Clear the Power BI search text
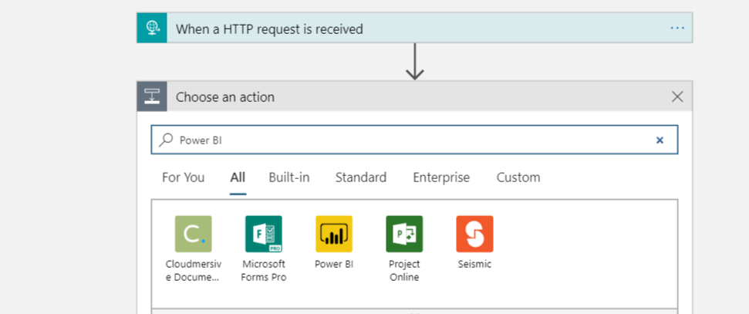 [x=660, y=140]
